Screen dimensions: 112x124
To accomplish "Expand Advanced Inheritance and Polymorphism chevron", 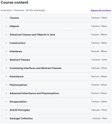I will coord(6,93).
